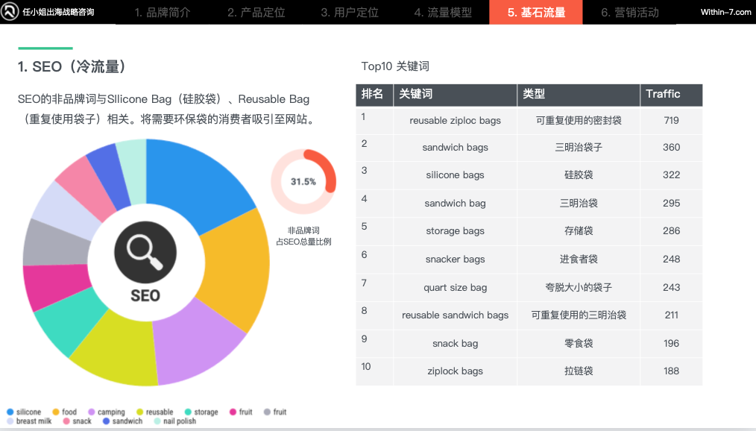Click the purple camping legend dot

(x=91, y=412)
